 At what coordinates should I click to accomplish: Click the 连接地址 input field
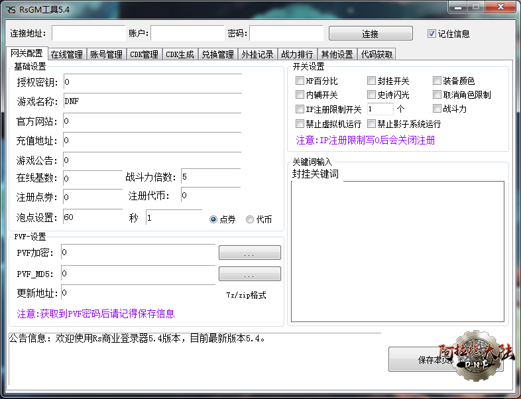pyautogui.click(x=88, y=34)
